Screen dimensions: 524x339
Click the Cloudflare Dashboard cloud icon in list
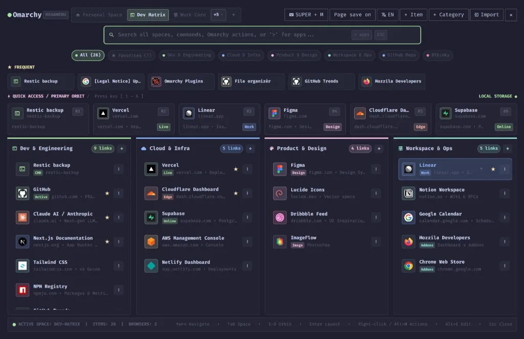coord(151,193)
